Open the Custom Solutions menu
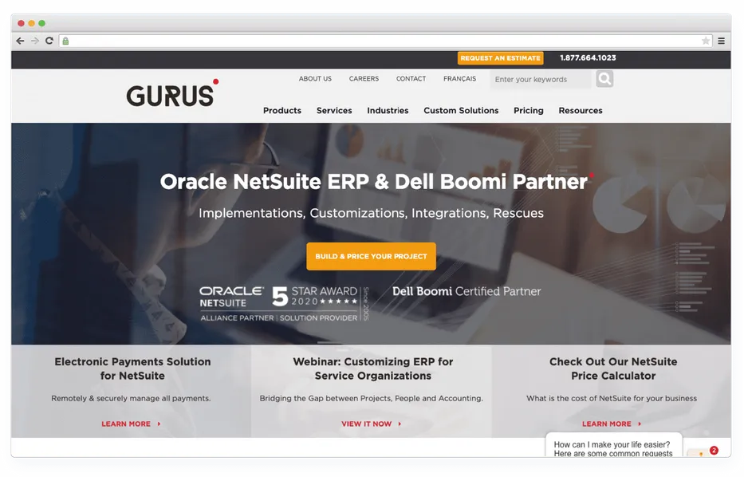This screenshot has height=477, width=744. pos(461,111)
